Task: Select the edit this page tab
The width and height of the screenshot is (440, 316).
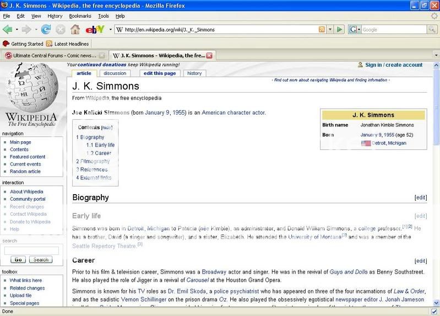Action: tap(160, 73)
